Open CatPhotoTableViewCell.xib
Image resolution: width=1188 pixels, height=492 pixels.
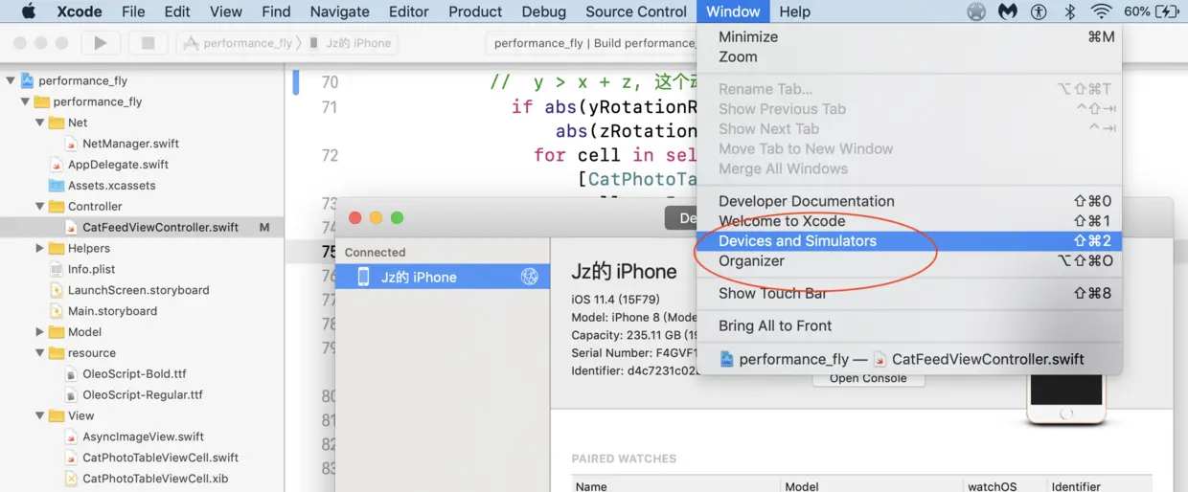[x=155, y=479]
